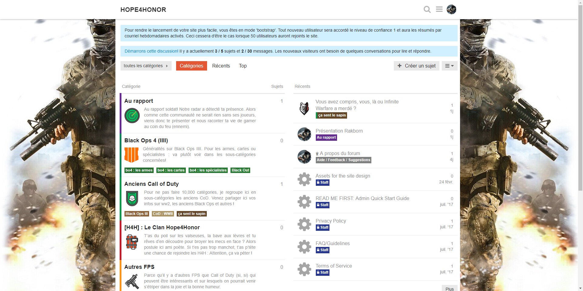Click the scrollbar down arrow
The height and width of the screenshot is (291, 583).
coord(580,288)
